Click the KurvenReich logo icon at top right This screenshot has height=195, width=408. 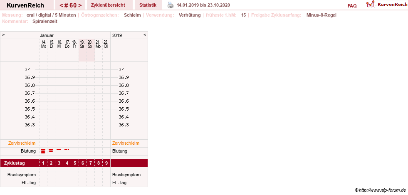pos(370,4)
